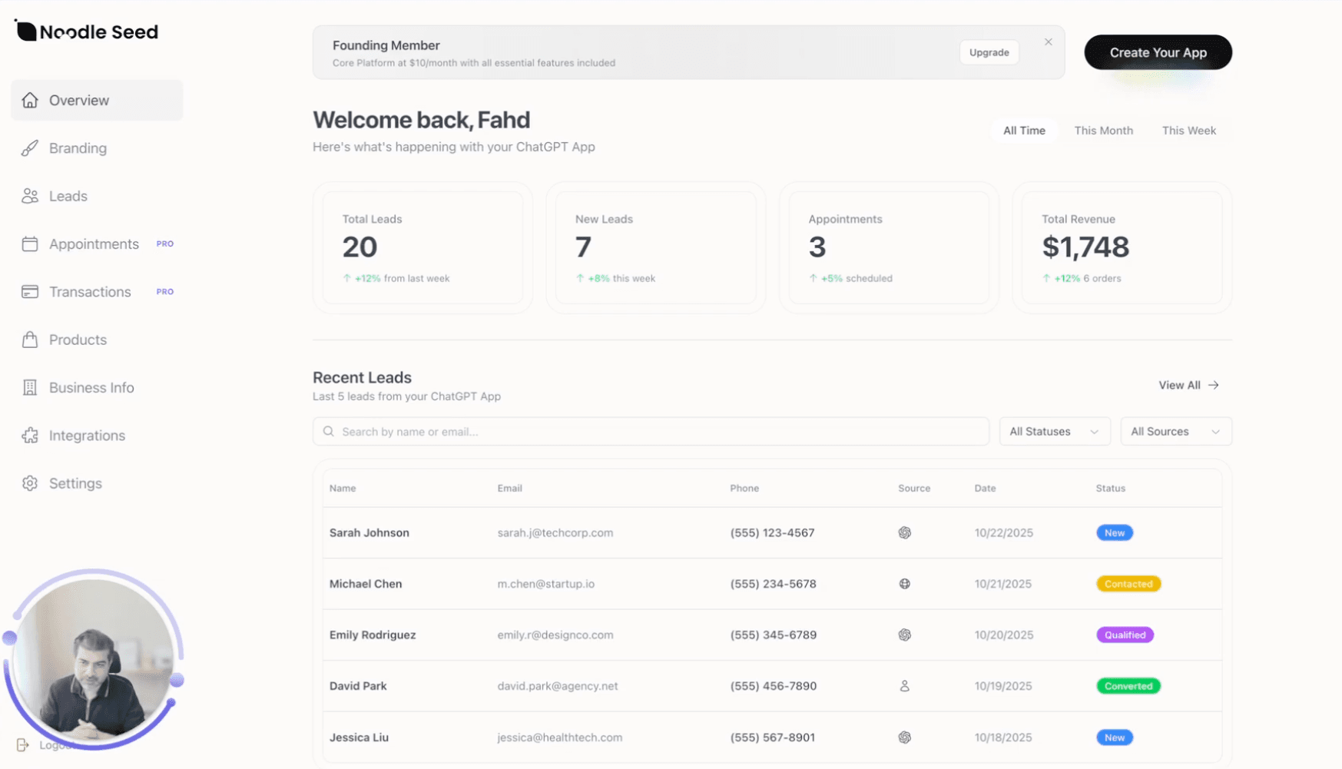
Task: Open Appointments calendar icon in sidebar
Action: pyautogui.click(x=30, y=244)
